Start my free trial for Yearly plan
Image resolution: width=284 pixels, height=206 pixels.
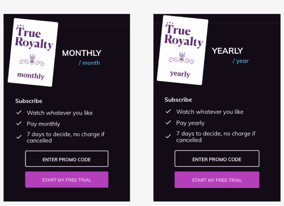217,180
